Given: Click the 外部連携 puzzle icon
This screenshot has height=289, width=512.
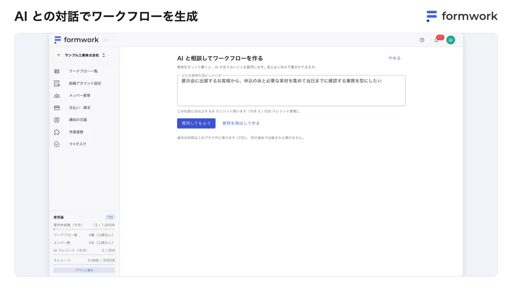Looking at the screenshot, I should (57, 132).
